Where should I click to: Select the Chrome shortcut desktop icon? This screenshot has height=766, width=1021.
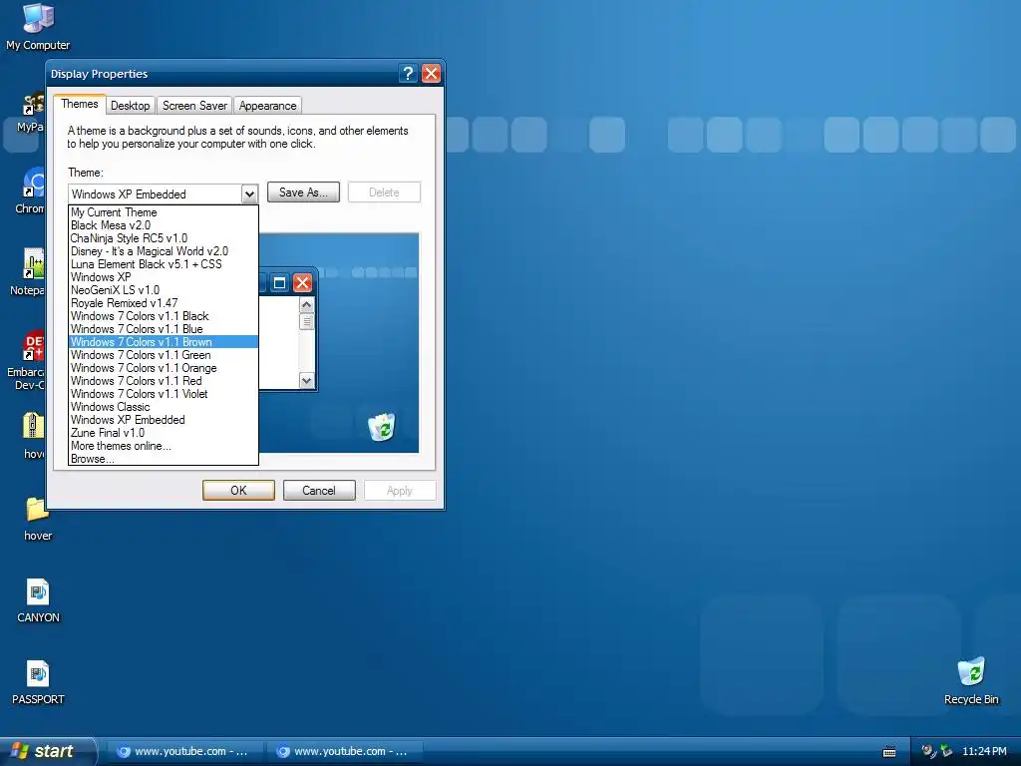pyautogui.click(x=30, y=191)
